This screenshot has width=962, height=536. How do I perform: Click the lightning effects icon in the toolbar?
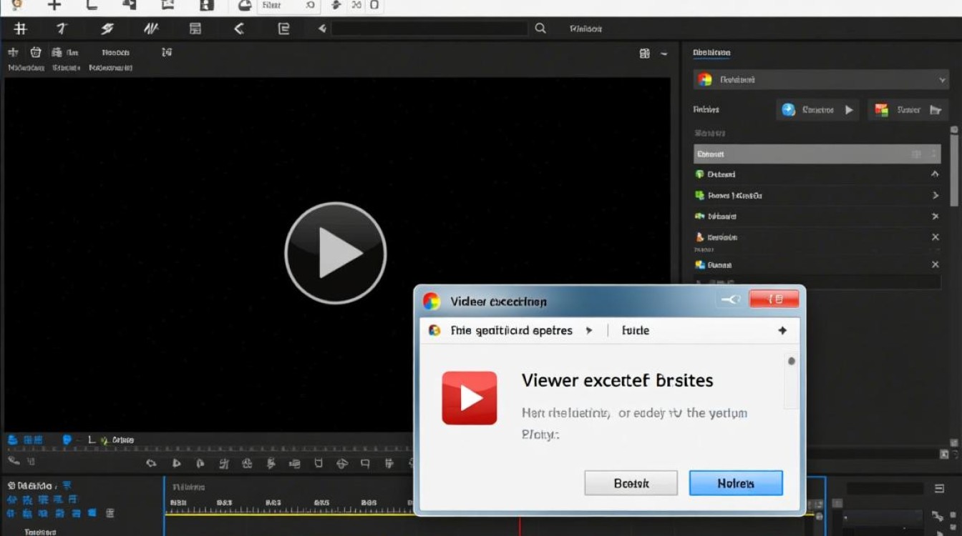pos(108,29)
